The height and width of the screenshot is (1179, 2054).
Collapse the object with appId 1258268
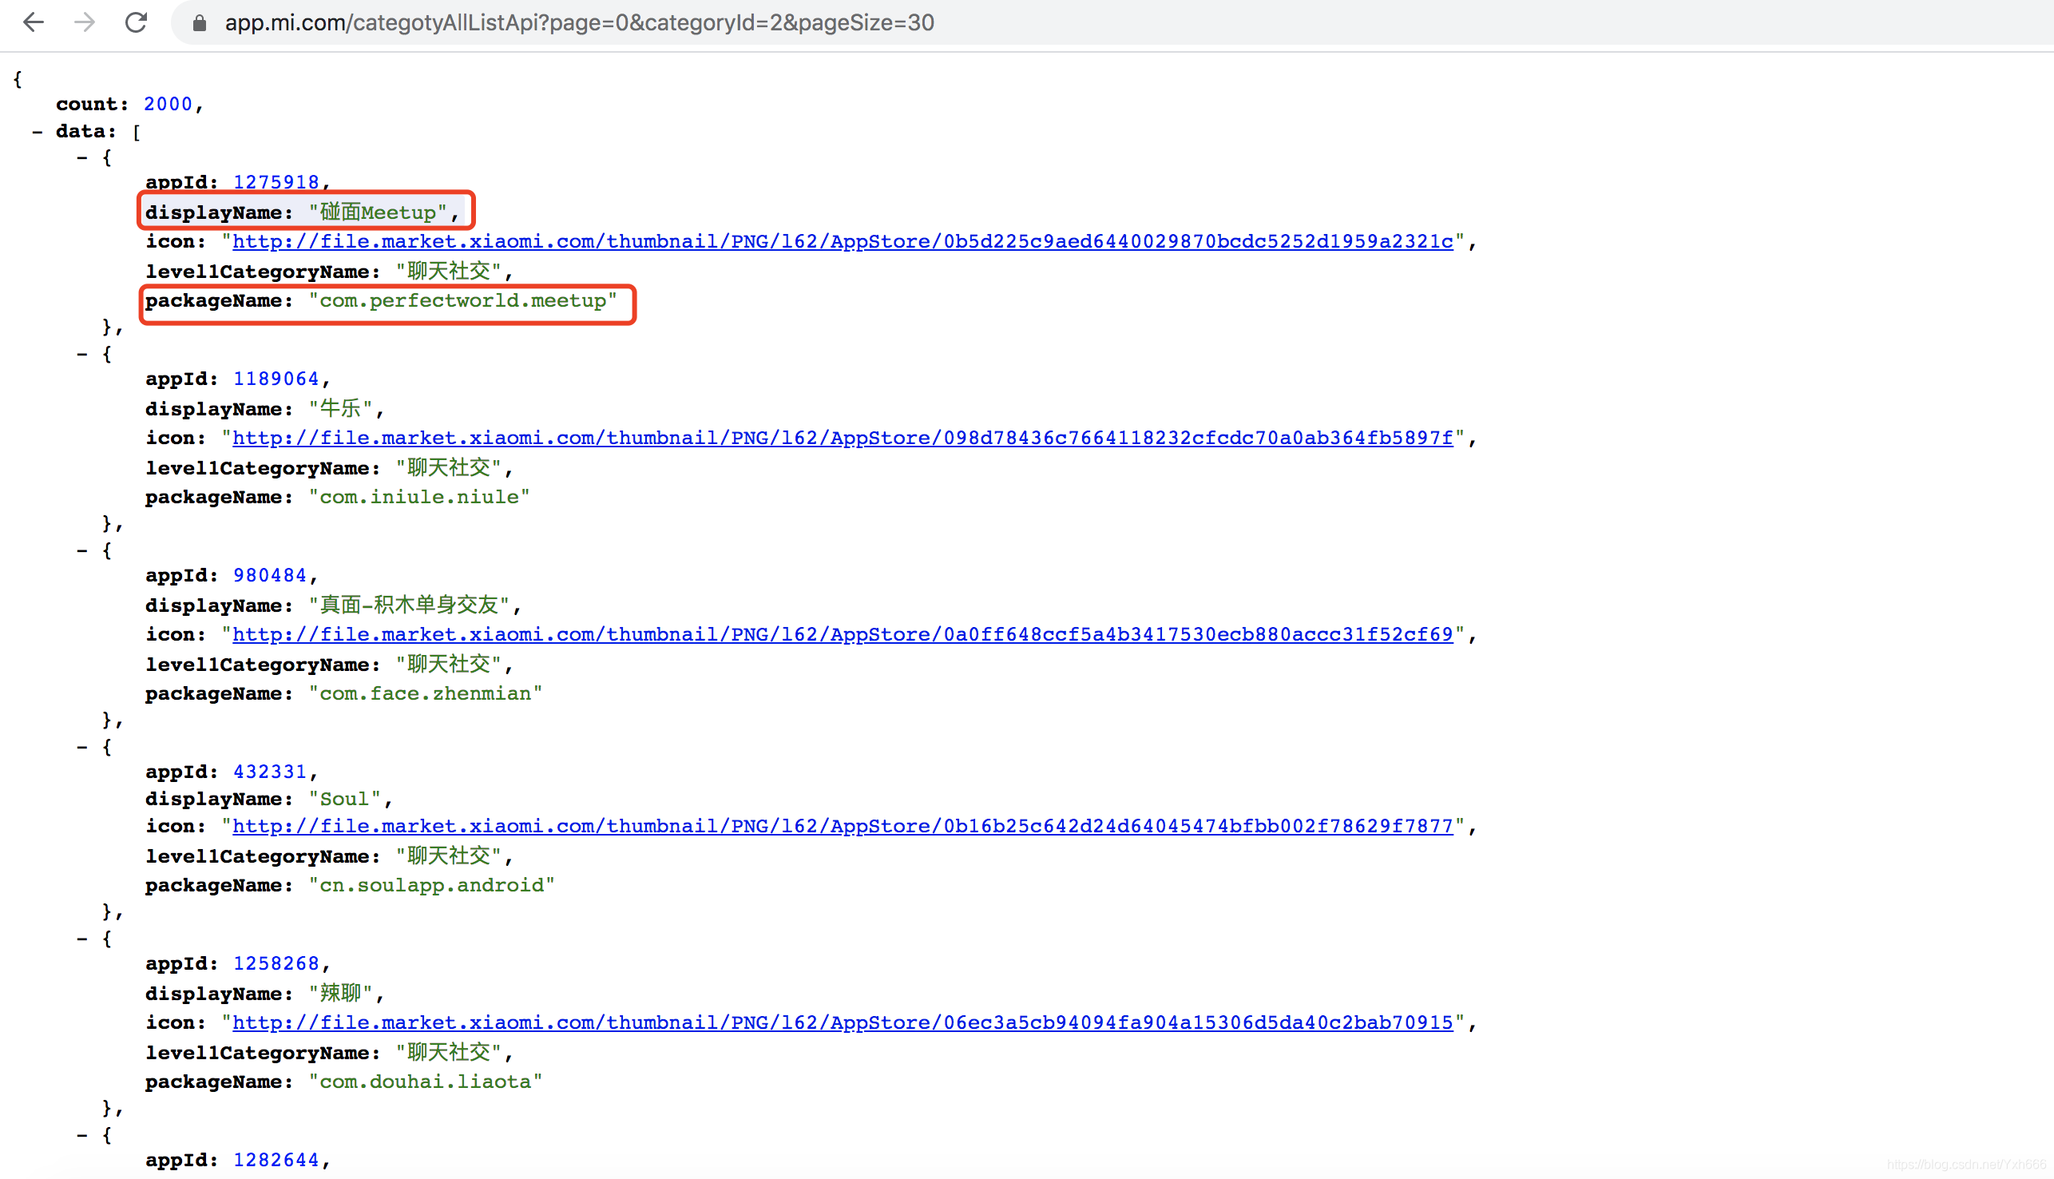(x=82, y=939)
